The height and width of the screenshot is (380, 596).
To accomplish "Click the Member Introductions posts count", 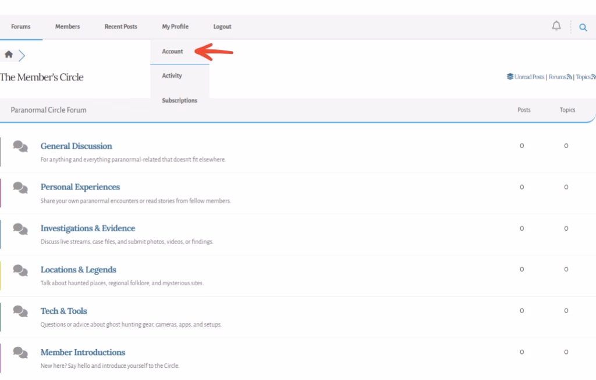I will tap(521, 352).
